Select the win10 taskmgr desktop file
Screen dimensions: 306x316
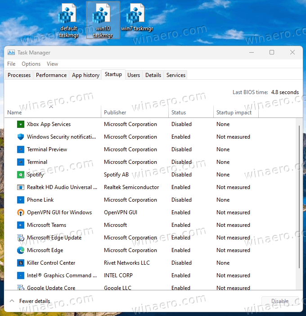pyautogui.click(x=103, y=20)
